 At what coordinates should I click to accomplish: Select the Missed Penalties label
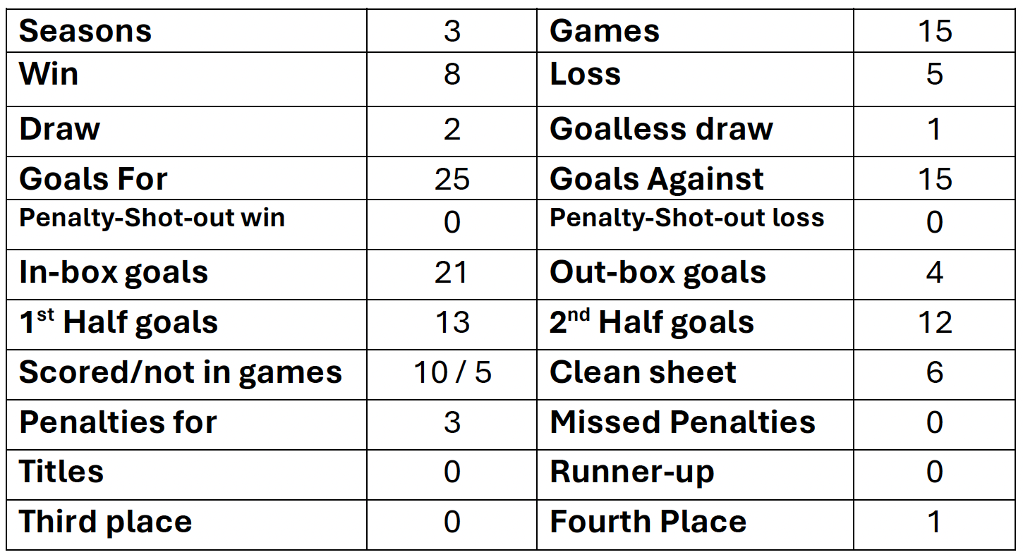click(x=682, y=422)
